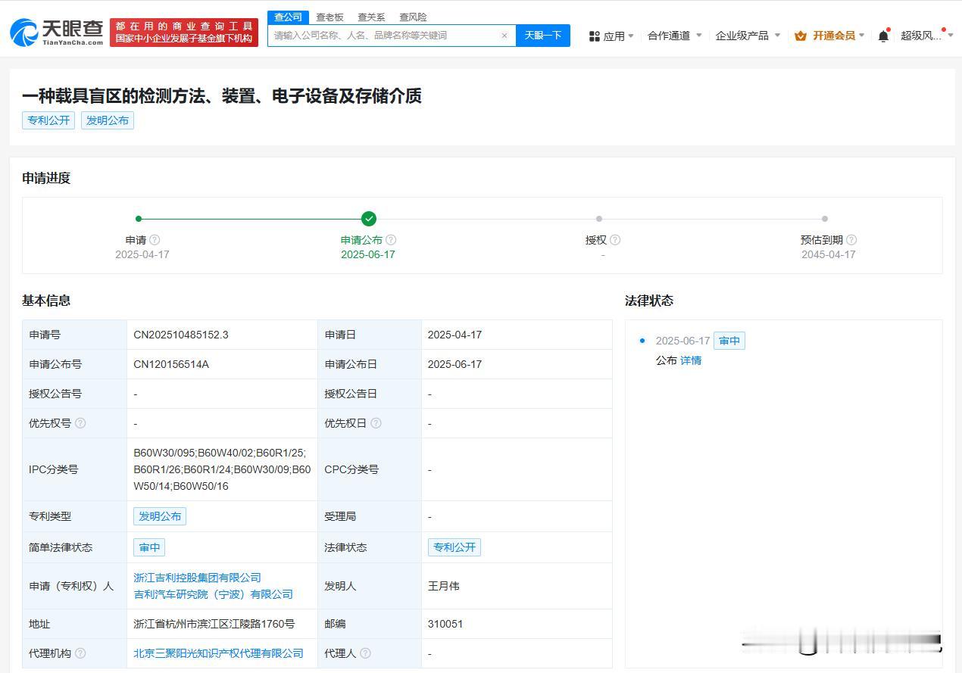Open 浙江吉利控股集团有限公司 applicant link
Viewport: 962px width, 673px height.
[x=198, y=578]
